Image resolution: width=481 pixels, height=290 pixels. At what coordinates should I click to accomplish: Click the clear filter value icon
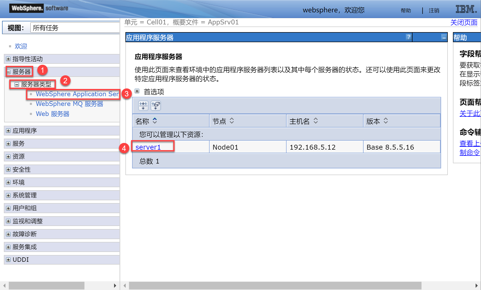156,105
